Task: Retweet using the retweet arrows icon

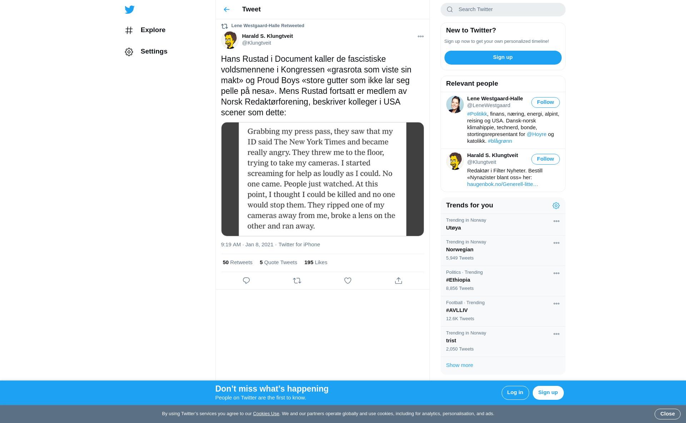Action: 297,281
